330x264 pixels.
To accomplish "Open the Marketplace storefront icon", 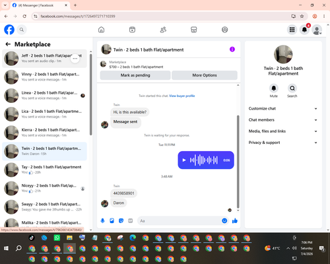I will point(194,30).
